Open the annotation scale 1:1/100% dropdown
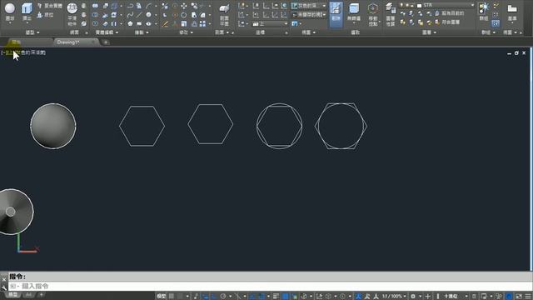The width and height of the screenshot is (533, 300). tap(394, 297)
